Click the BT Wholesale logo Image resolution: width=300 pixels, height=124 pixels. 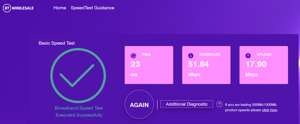tap(18, 8)
